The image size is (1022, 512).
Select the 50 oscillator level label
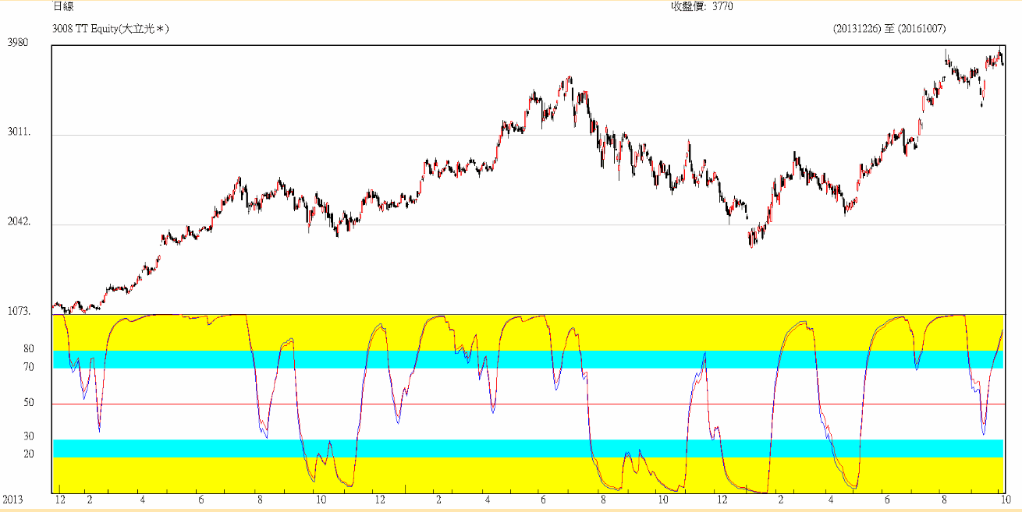pos(29,403)
